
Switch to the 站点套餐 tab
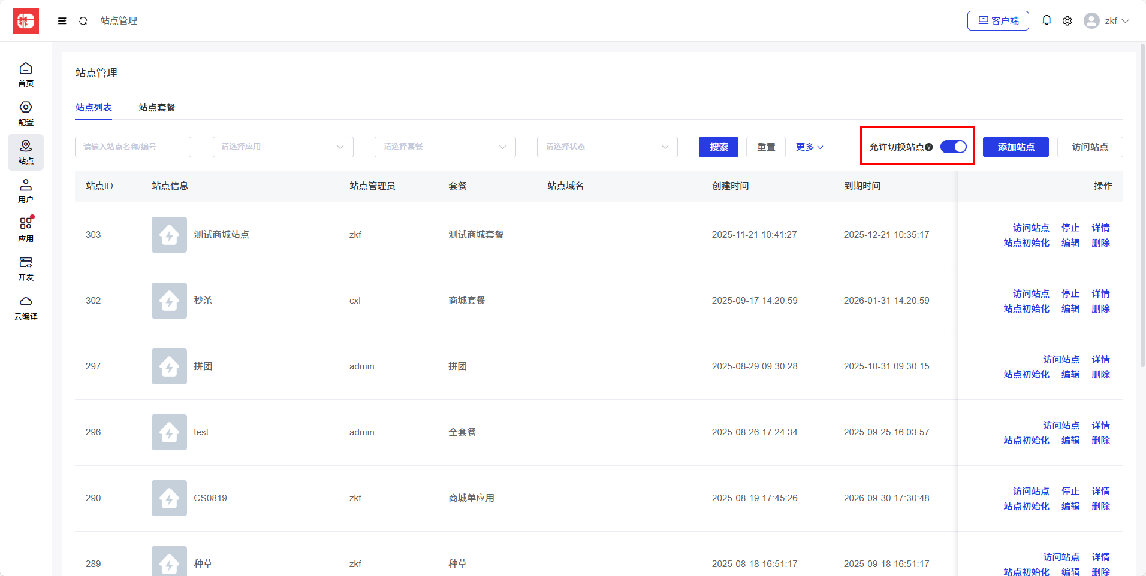tap(156, 107)
